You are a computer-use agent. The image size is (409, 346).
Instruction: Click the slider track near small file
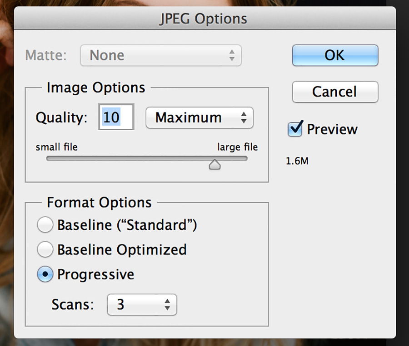(60, 158)
